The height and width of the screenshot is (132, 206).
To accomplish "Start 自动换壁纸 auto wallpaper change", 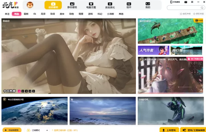I will click(12, 130).
